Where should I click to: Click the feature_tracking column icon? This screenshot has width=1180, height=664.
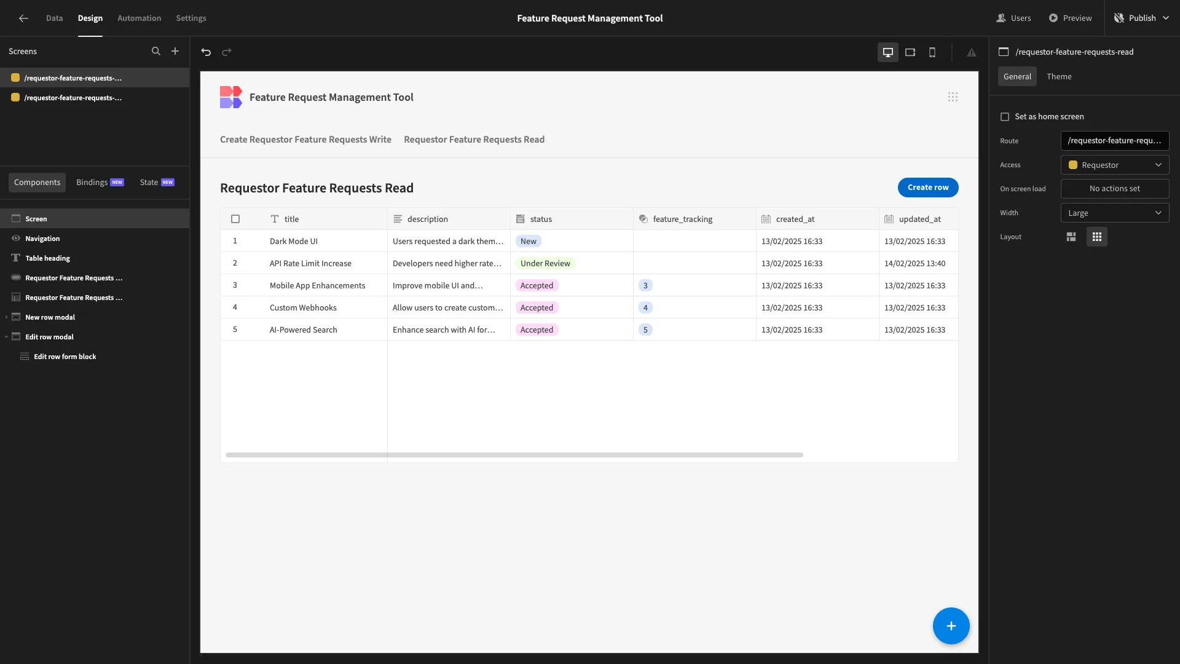pyautogui.click(x=643, y=219)
